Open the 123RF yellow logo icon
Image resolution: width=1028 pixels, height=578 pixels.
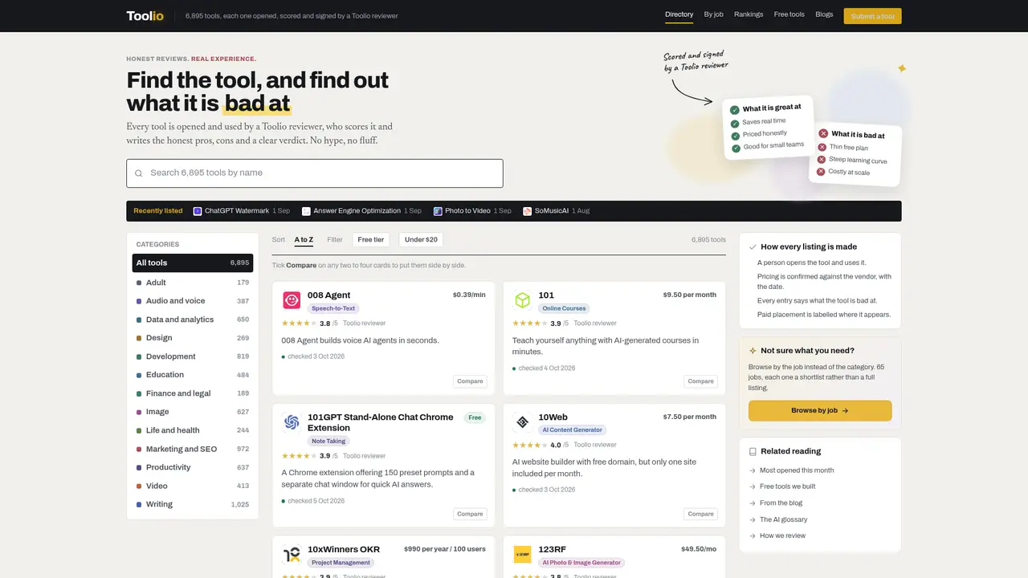(522, 555)
